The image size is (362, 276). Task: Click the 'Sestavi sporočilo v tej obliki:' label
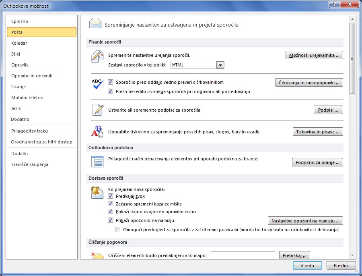click(x=138, y=65)
